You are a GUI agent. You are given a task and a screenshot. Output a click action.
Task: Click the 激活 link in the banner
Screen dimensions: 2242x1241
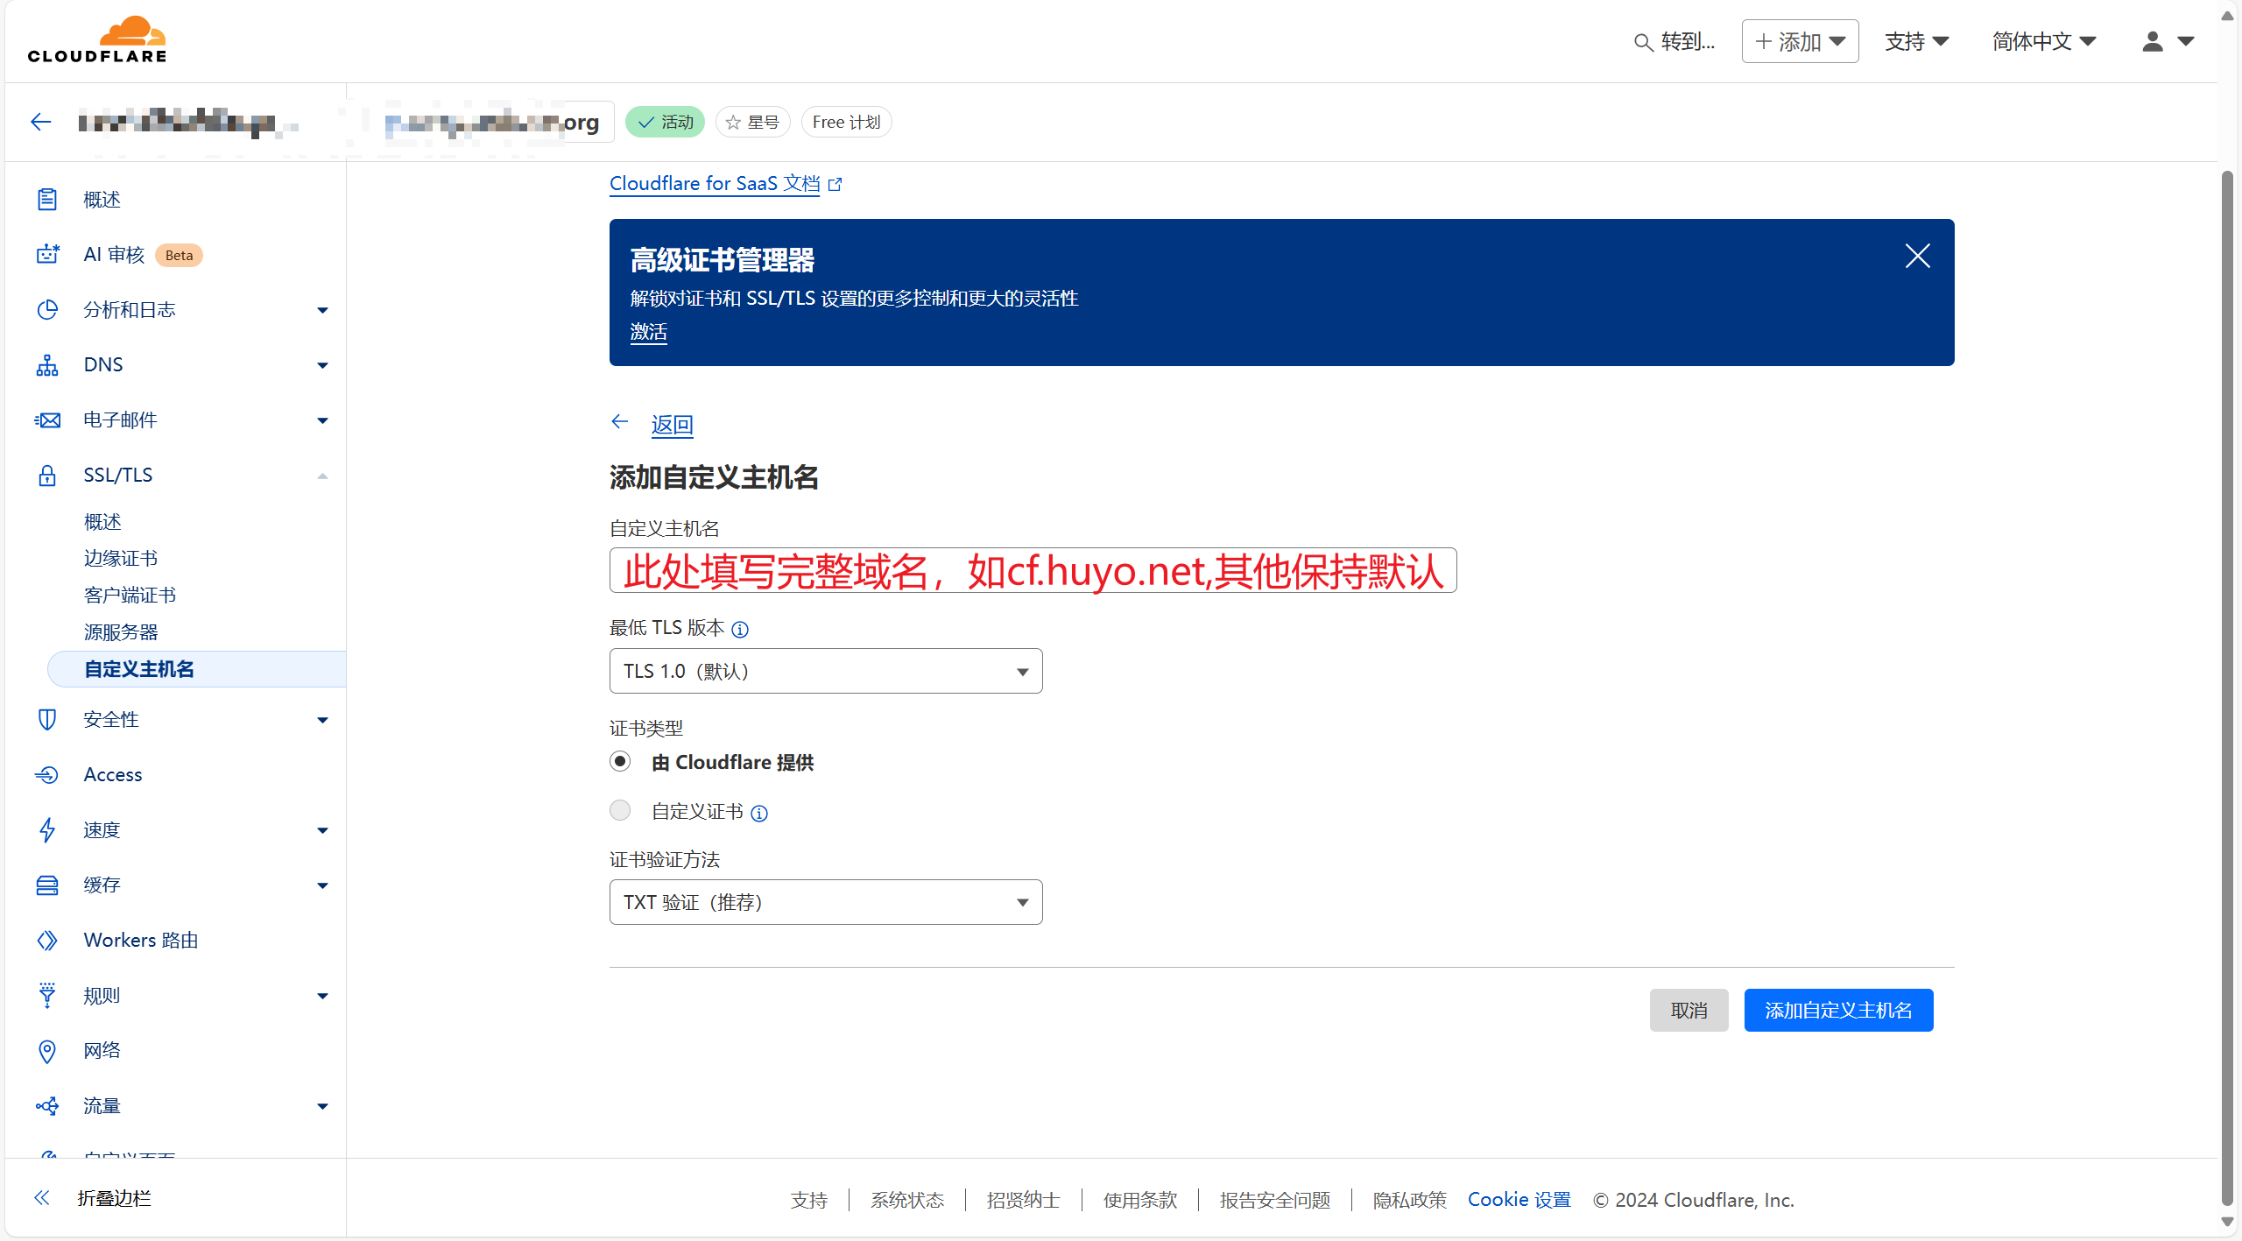(x=649, y=332)
